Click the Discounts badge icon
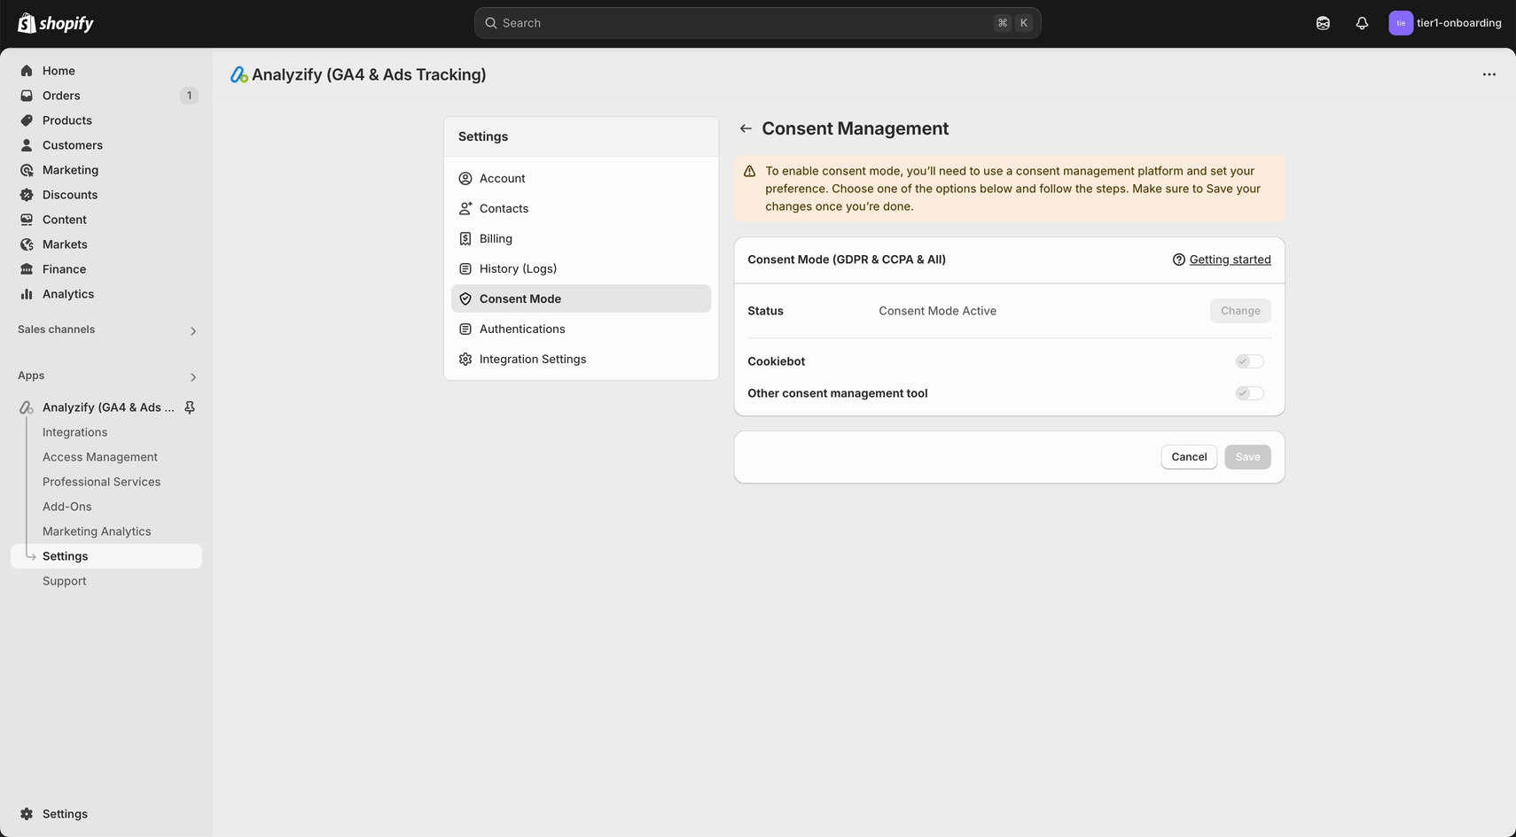1516x837 pixels. [27, 195]
